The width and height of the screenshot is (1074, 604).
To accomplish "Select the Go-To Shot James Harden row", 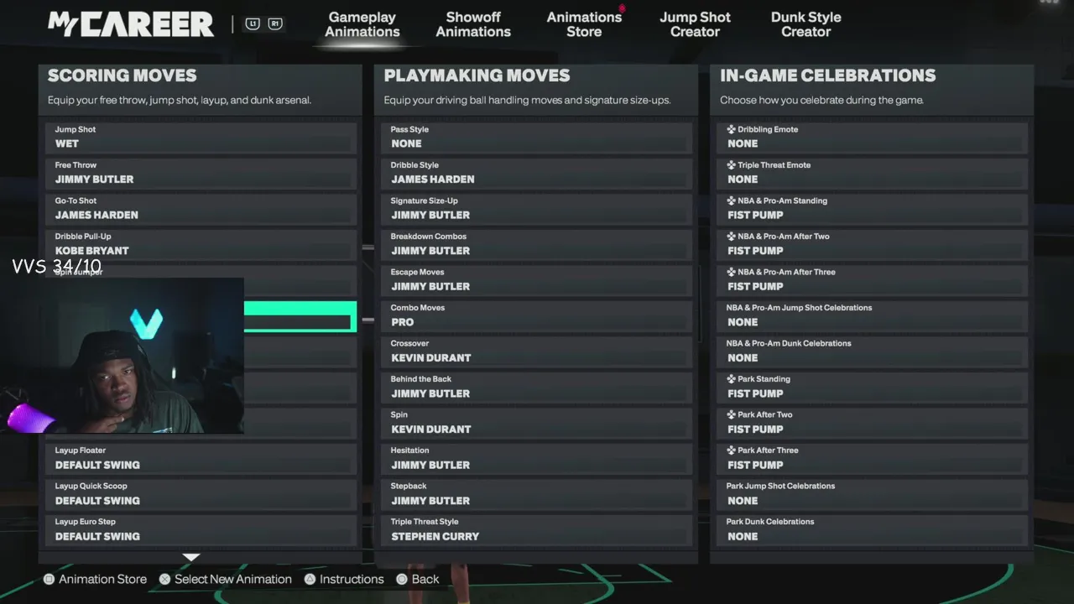I will [x=201, y=209].
